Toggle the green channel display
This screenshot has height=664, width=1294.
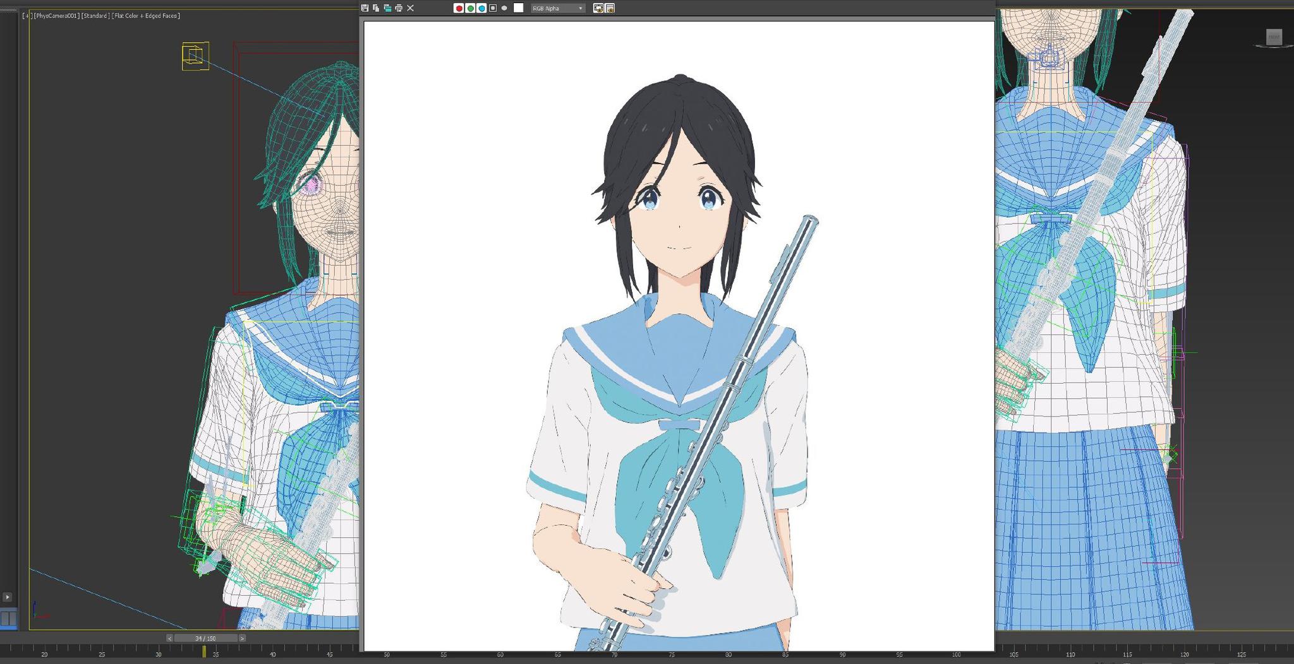point(470,8)
